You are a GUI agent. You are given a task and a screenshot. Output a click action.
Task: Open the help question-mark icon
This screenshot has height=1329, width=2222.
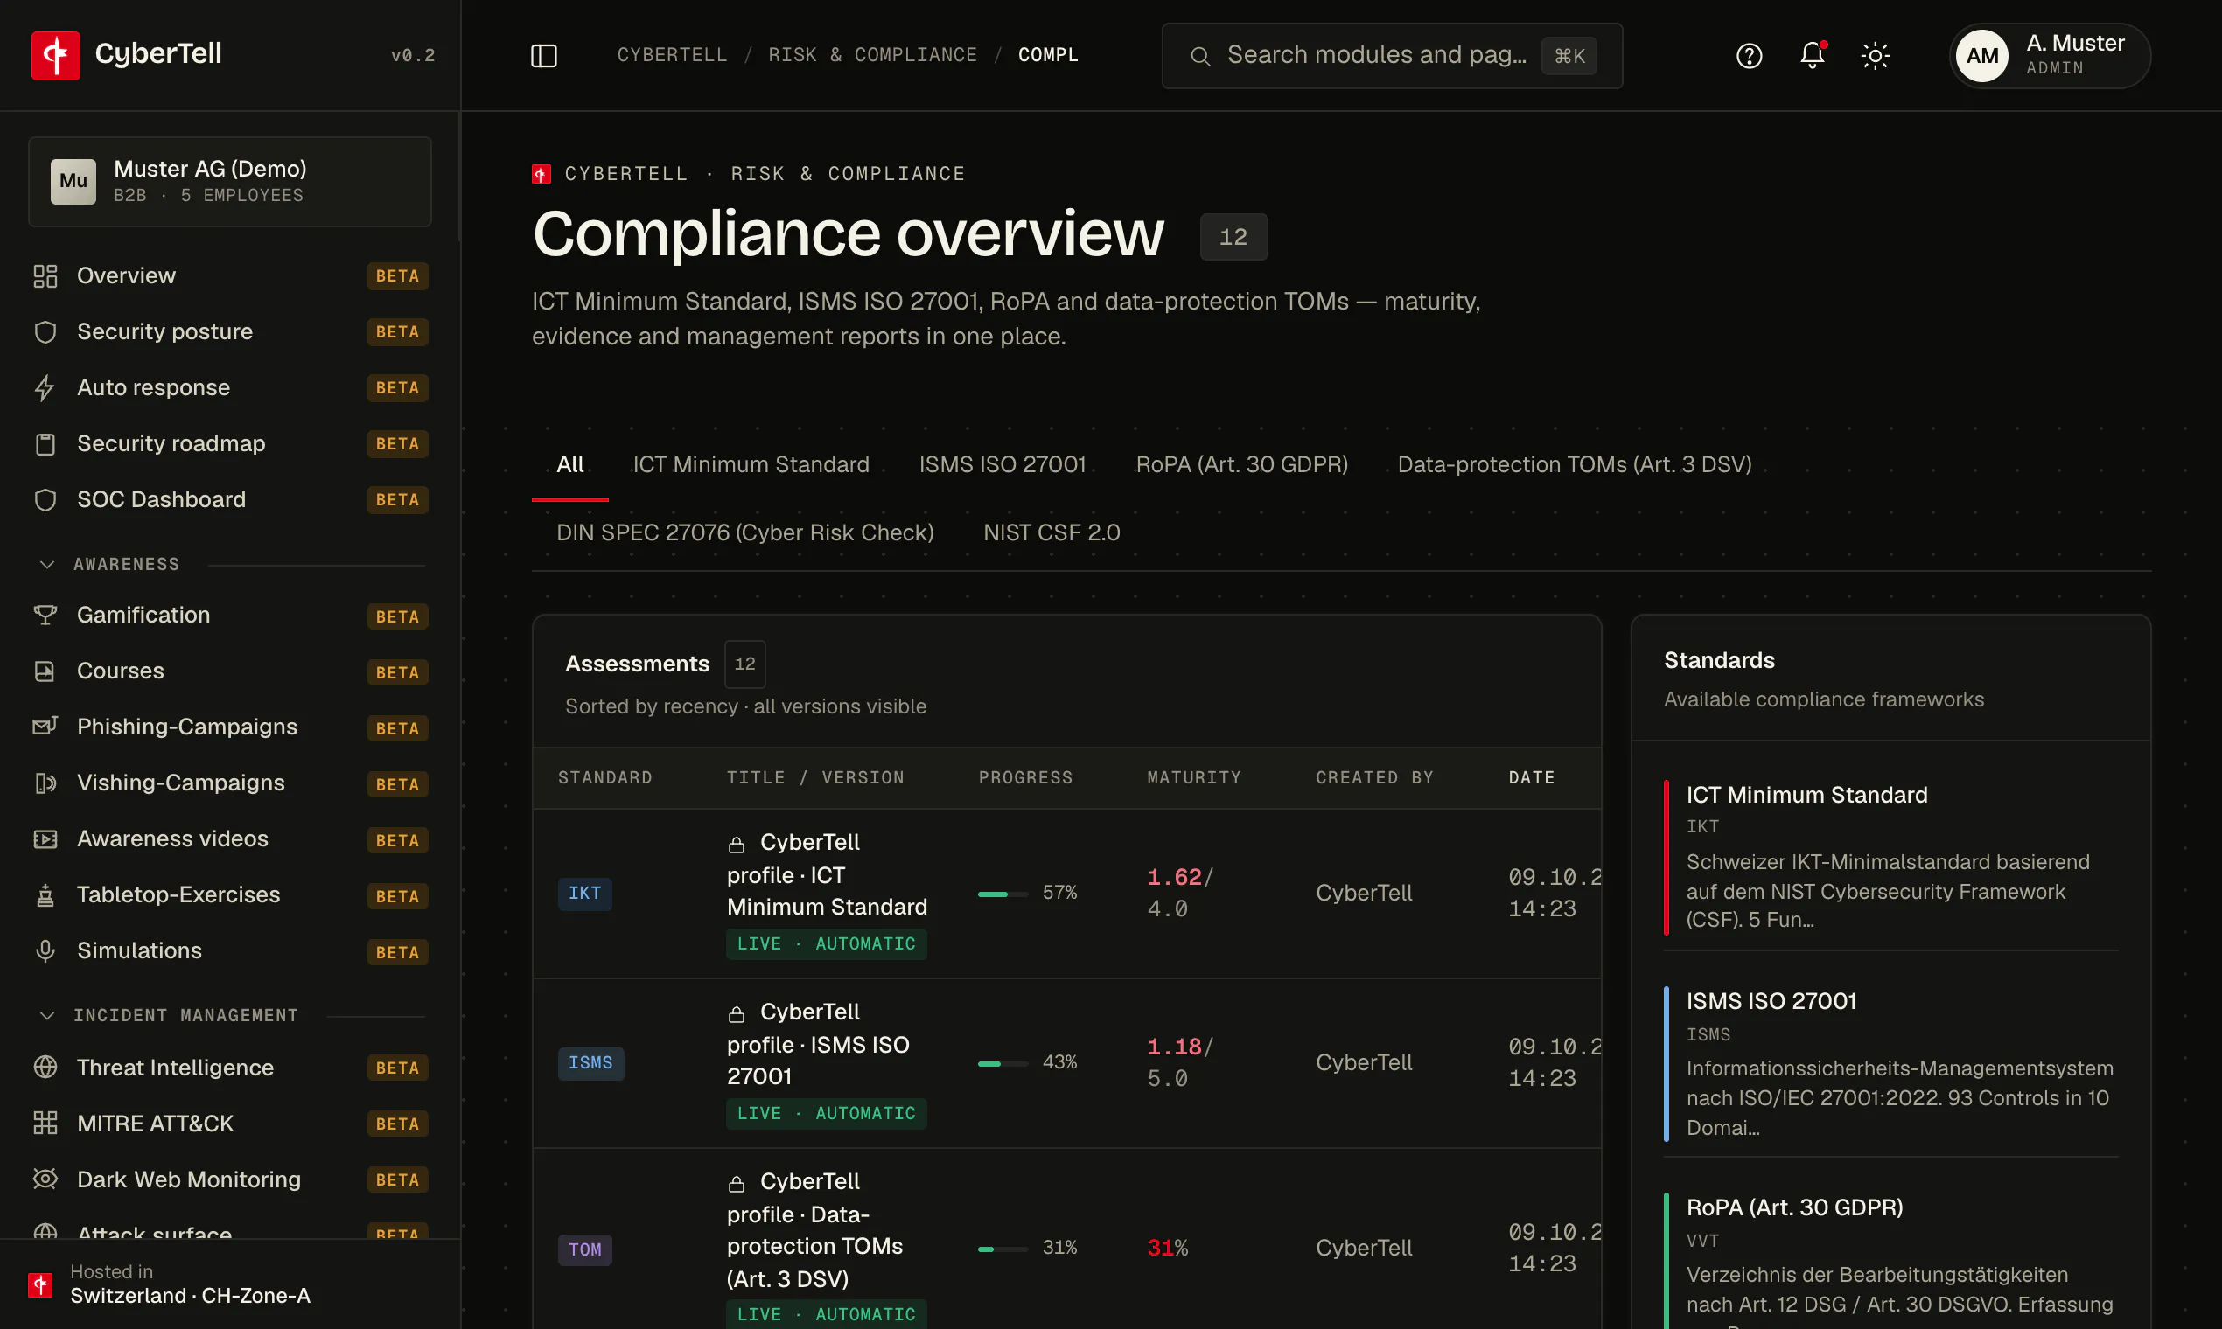(1749, 56)
